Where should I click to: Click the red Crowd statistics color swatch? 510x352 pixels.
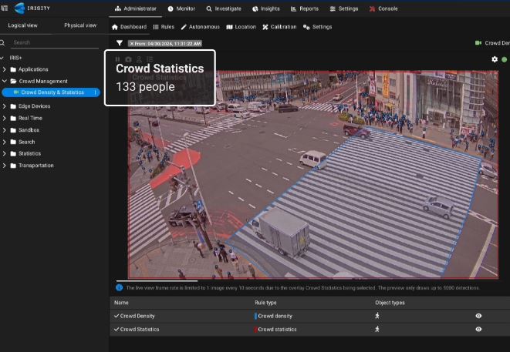click(255, 329)
